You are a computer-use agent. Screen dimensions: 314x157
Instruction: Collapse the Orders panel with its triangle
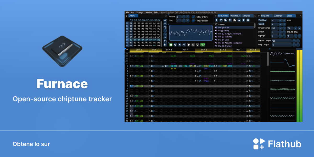(126, 16)
